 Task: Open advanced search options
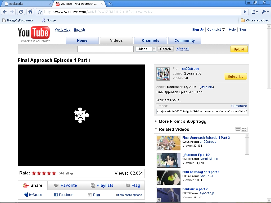pyautogui.click(x=183, y=49)
